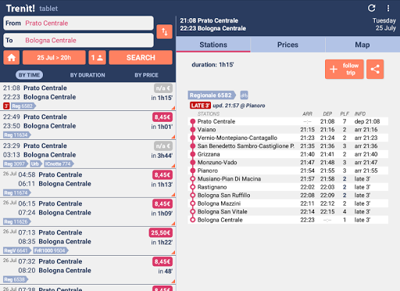The width and height of the screenshot is (400, 291).
Task: Open the passenger count selector
Action: click(98, 57)
